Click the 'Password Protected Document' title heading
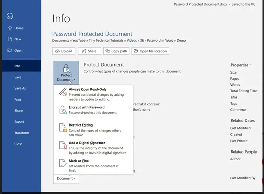 (92, 34)
